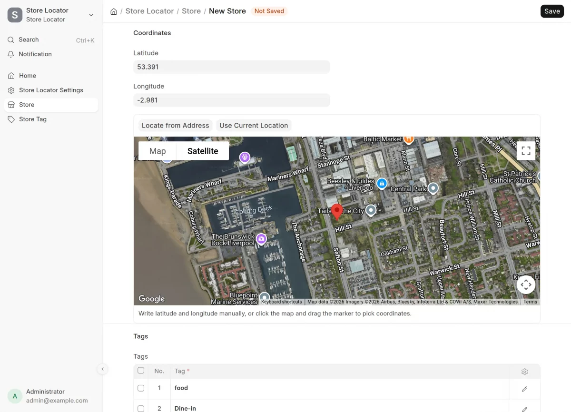Open Store Tag sidebar item
The height and width of the screenshot is (412, 571).
[x=51, y=119]
